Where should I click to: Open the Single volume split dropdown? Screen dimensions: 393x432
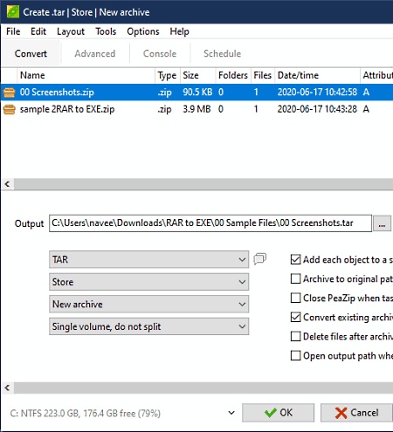coord(148,326)
